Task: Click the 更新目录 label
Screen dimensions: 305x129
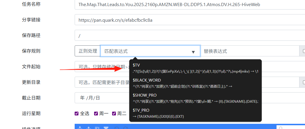Action: tap(31, 82)
